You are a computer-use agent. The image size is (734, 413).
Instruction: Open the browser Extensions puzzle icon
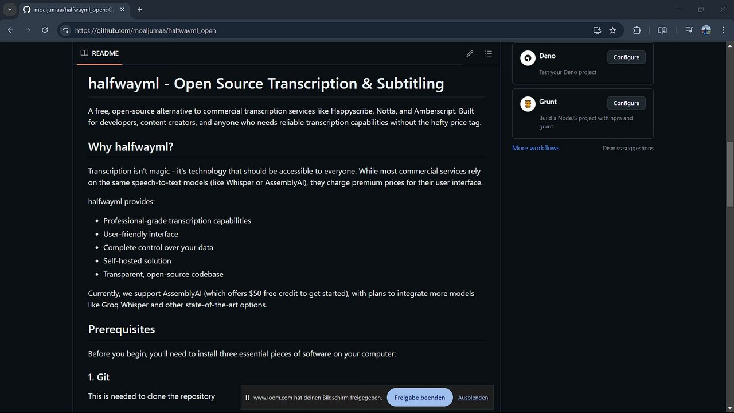point(637,30)
